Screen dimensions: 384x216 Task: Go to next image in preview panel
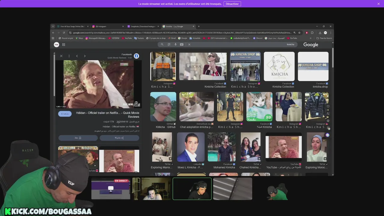point(85,56)
